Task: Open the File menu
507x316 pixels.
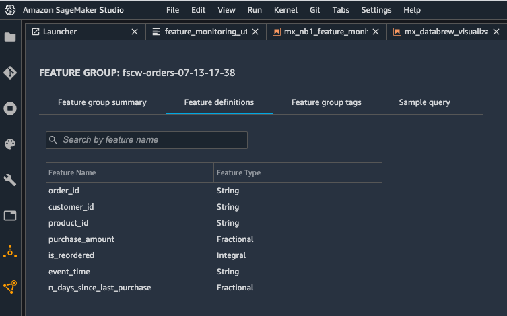Action: (172, 10)
